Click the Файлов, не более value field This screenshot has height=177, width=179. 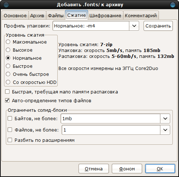coord(111,130)
